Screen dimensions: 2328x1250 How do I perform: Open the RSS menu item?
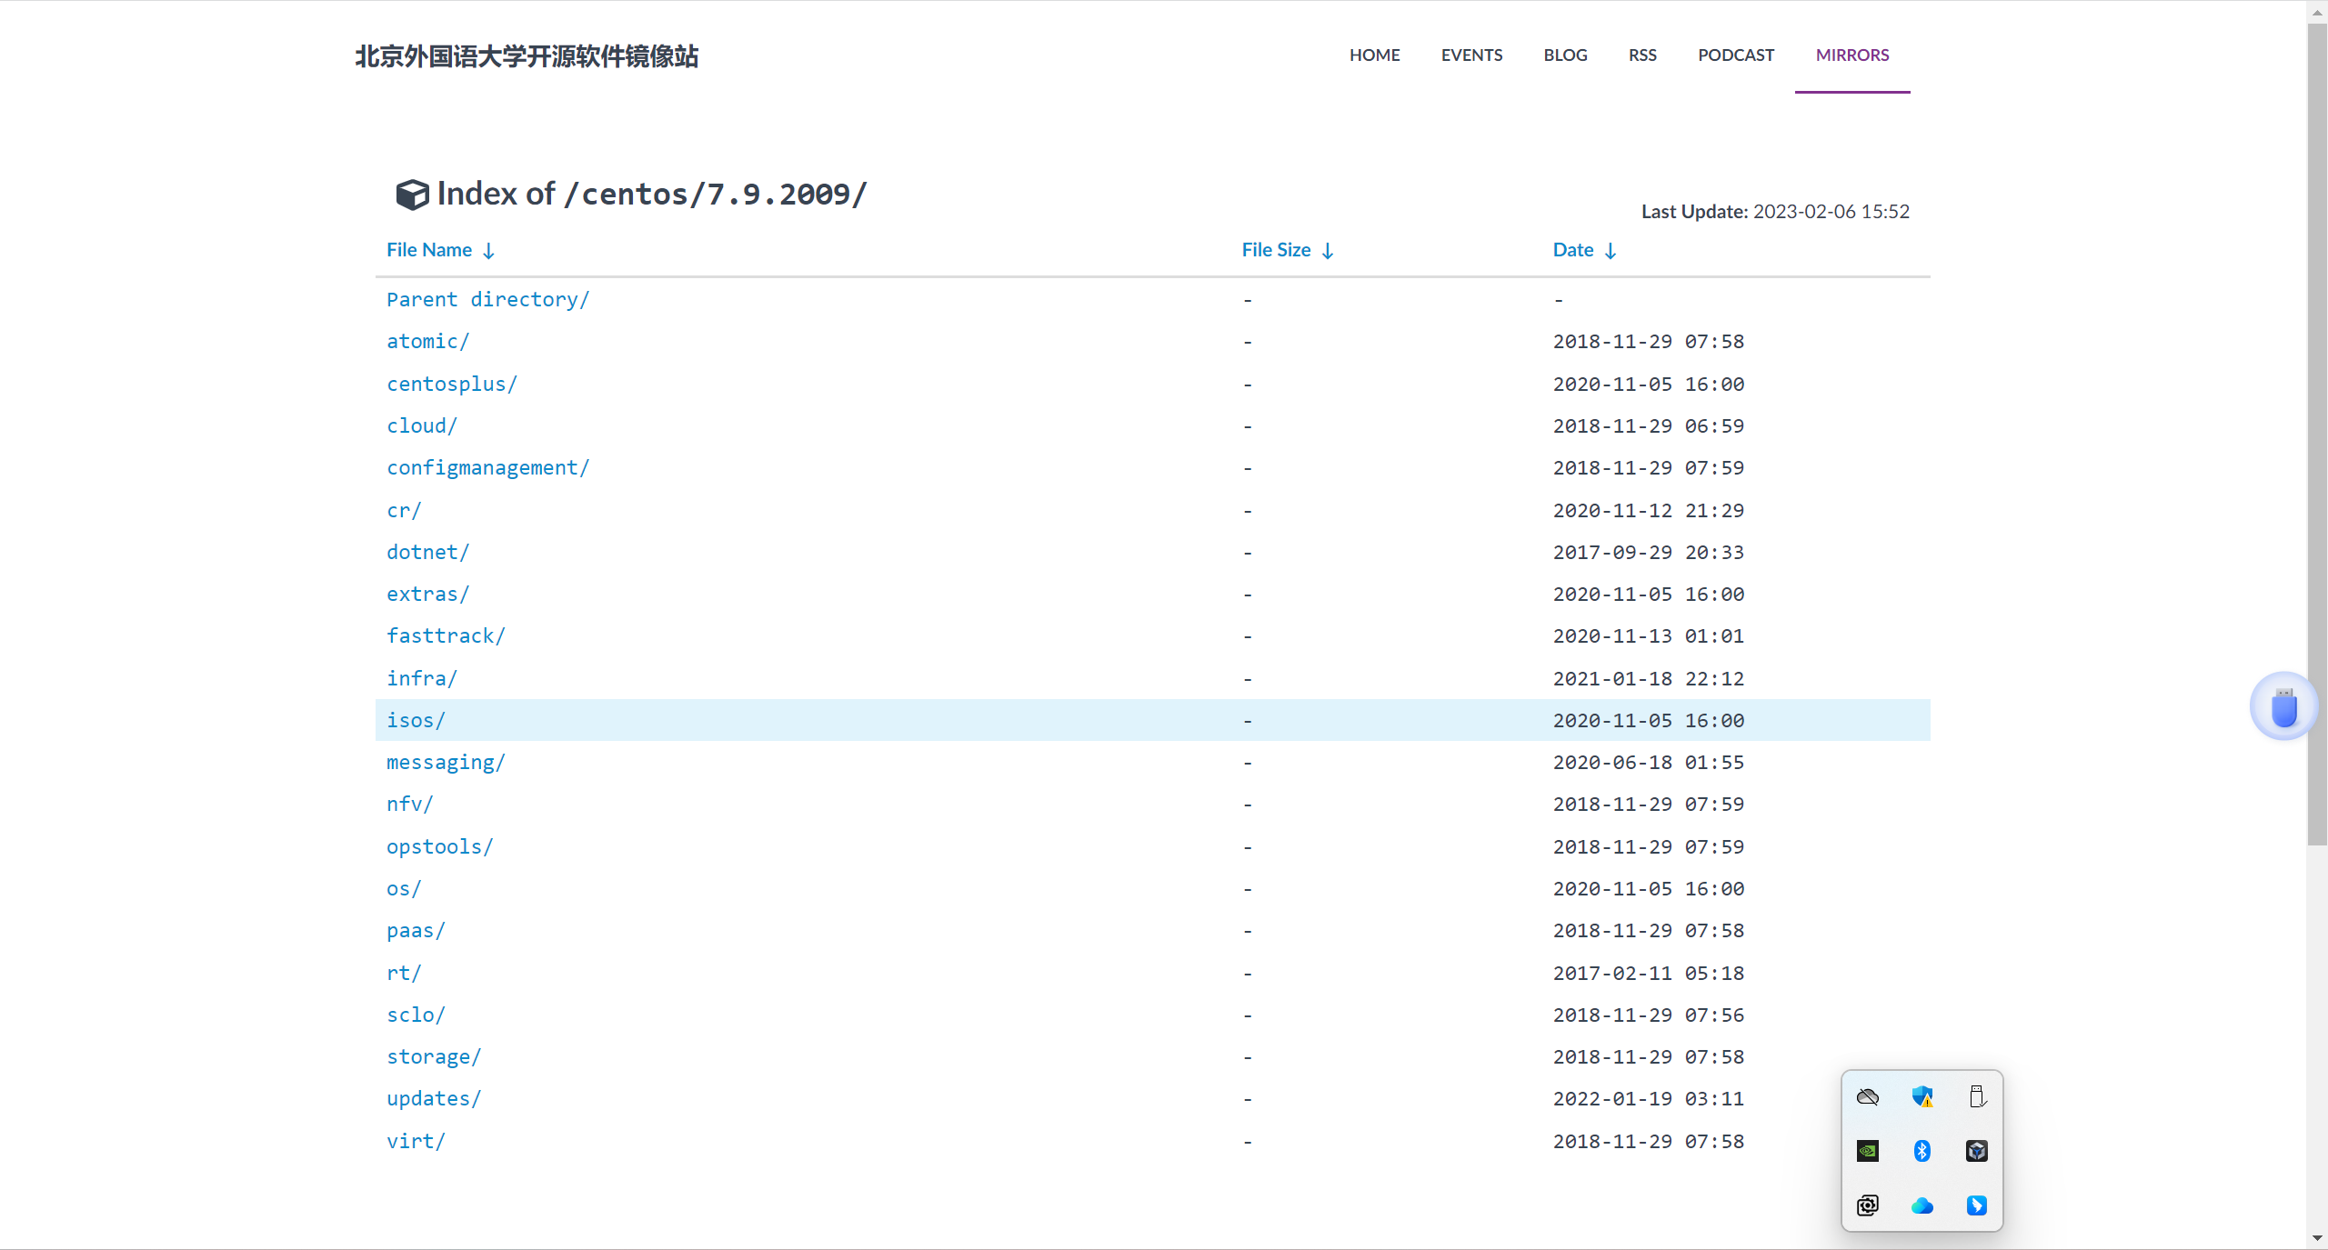(1642, 55)
